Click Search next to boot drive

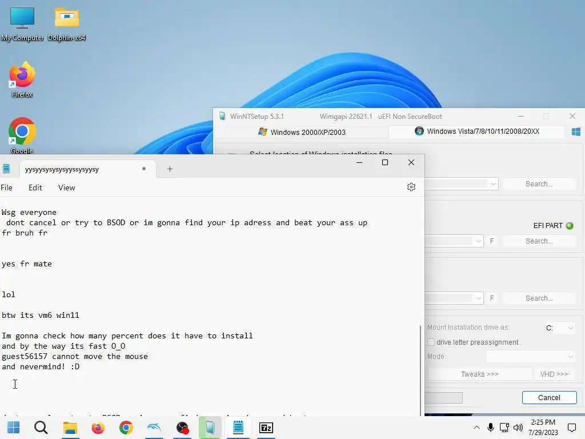tap(539, 241)
